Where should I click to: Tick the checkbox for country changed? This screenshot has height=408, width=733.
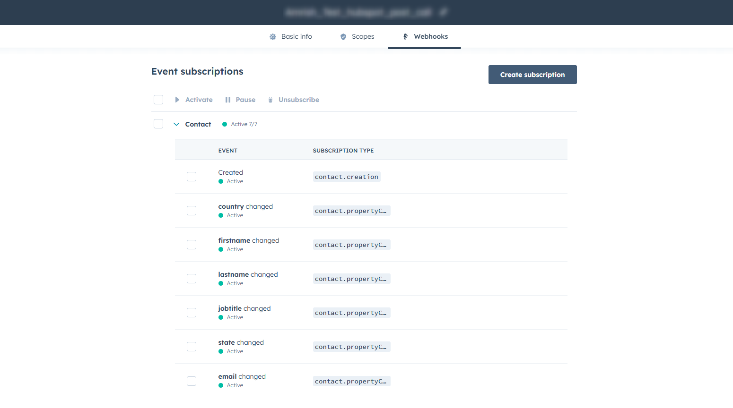tap(192, 211)
